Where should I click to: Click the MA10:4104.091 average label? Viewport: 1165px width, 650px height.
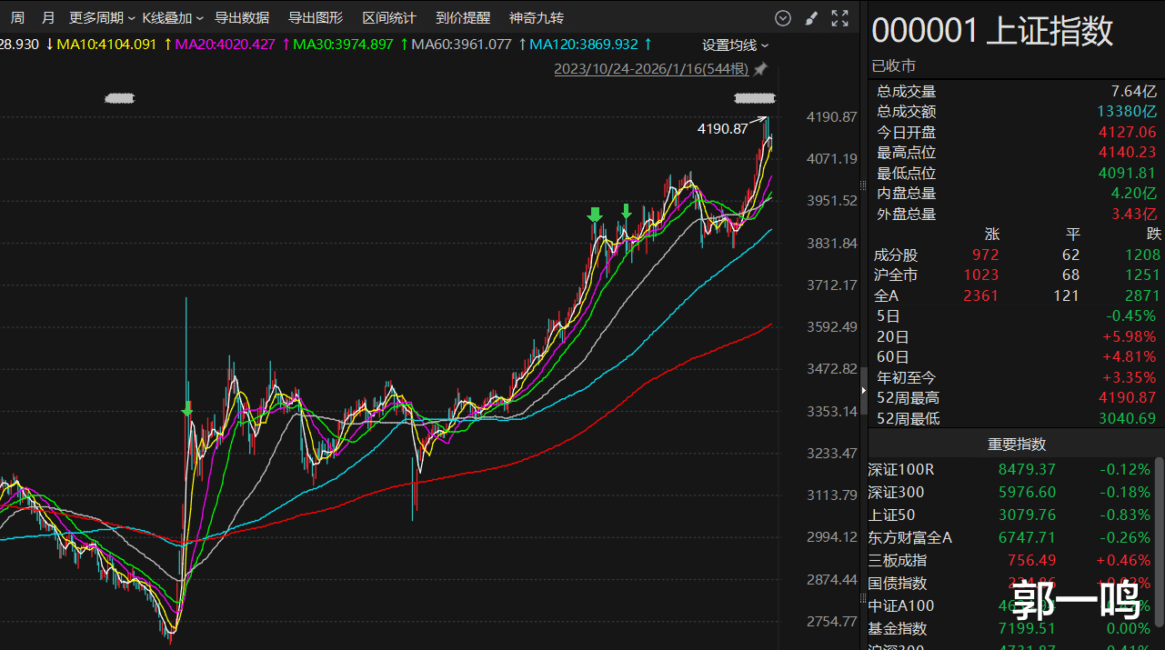click(106, 45)
